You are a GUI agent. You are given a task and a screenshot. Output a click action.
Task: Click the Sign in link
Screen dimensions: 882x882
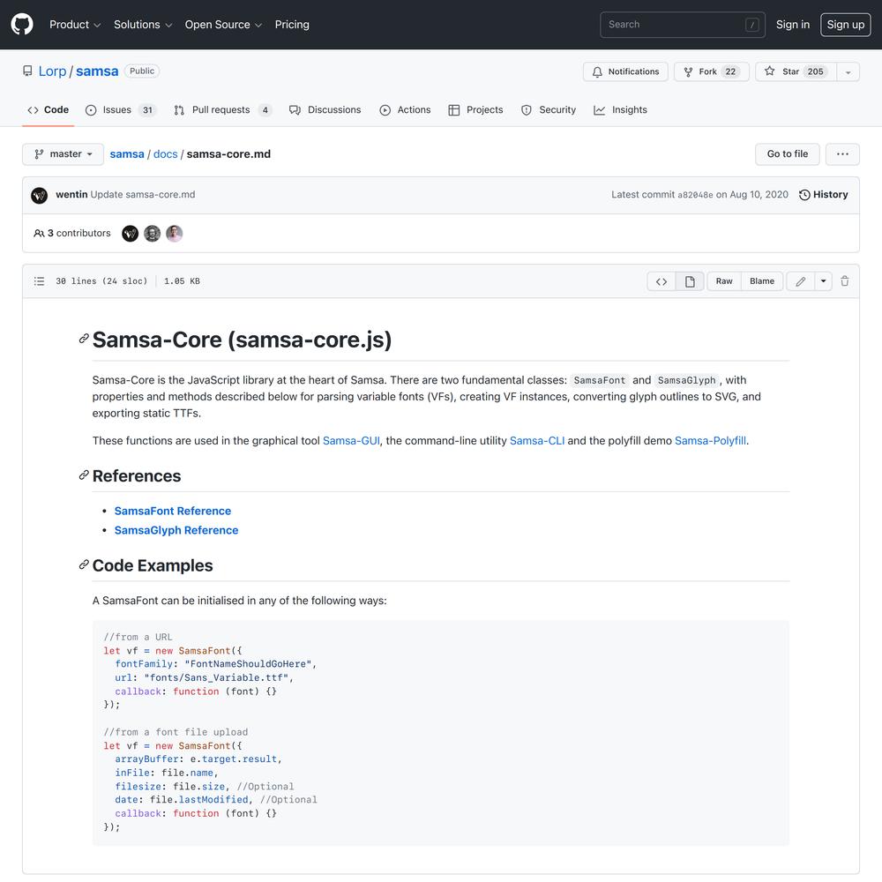point(793,25)
